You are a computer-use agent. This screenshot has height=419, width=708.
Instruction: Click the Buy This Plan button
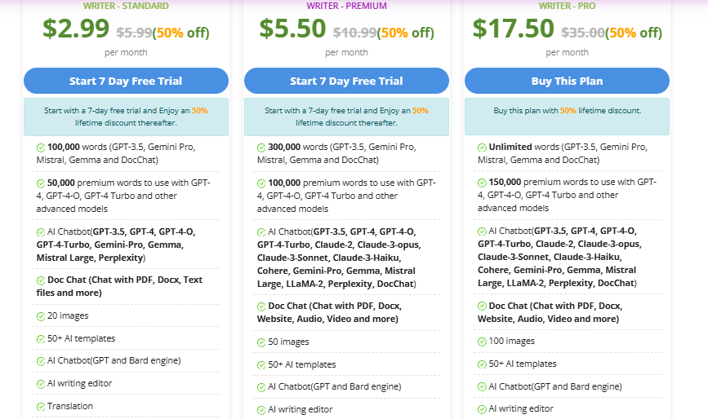coord(567,81)
